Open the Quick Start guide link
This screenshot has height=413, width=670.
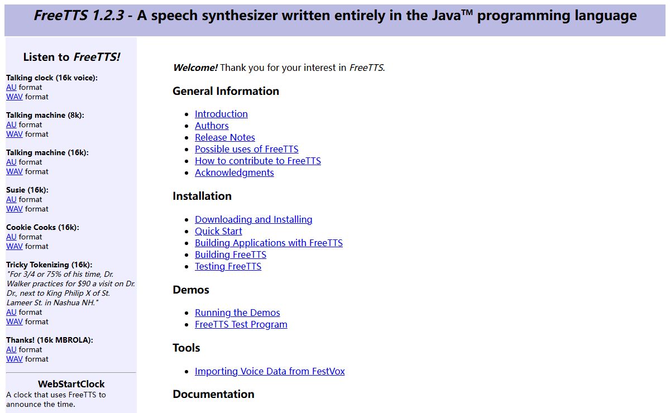click(x=218, y=231)
